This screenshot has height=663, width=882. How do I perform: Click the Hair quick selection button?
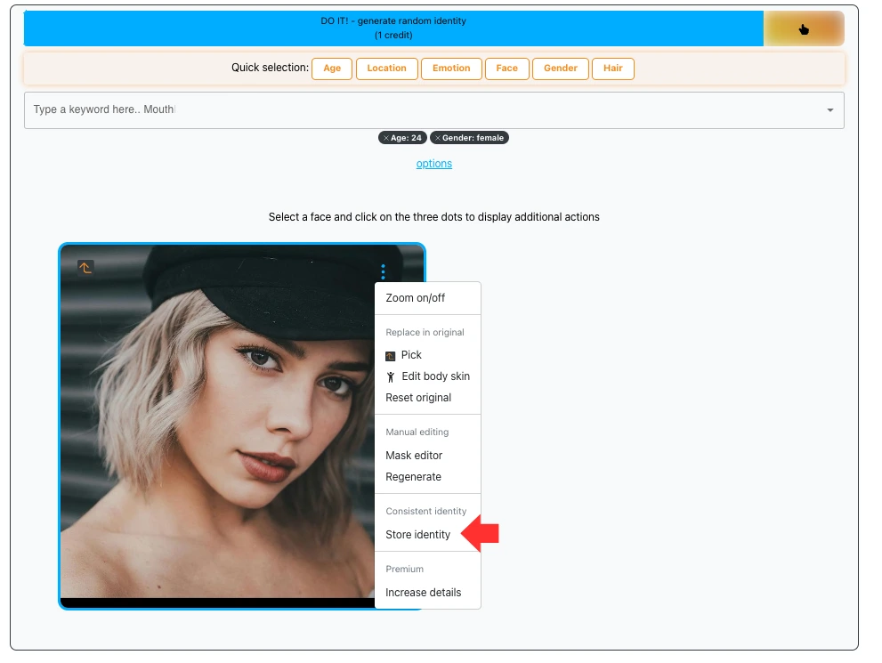(612, 69)
